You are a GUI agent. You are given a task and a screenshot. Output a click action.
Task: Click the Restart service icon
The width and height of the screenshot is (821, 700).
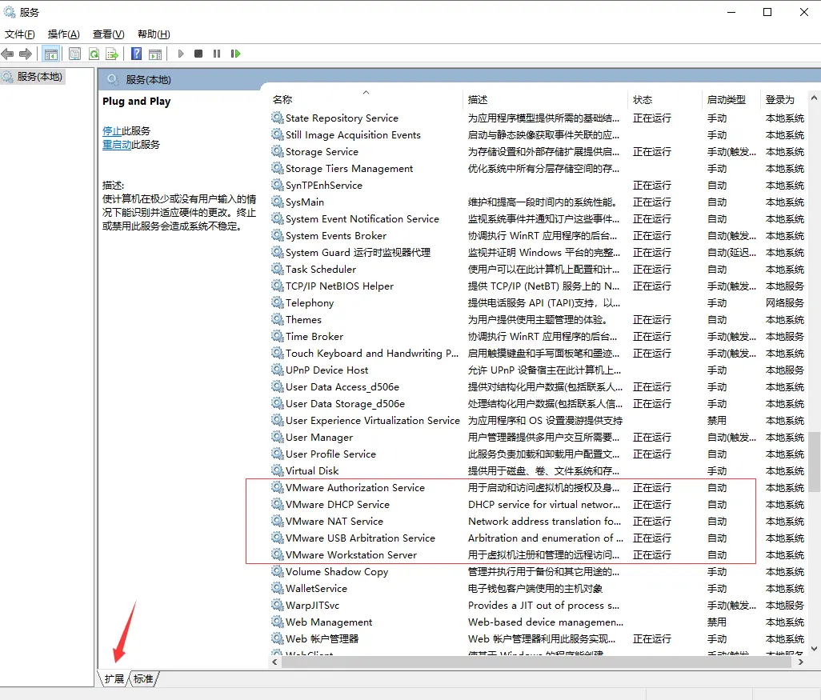[235, 54]
